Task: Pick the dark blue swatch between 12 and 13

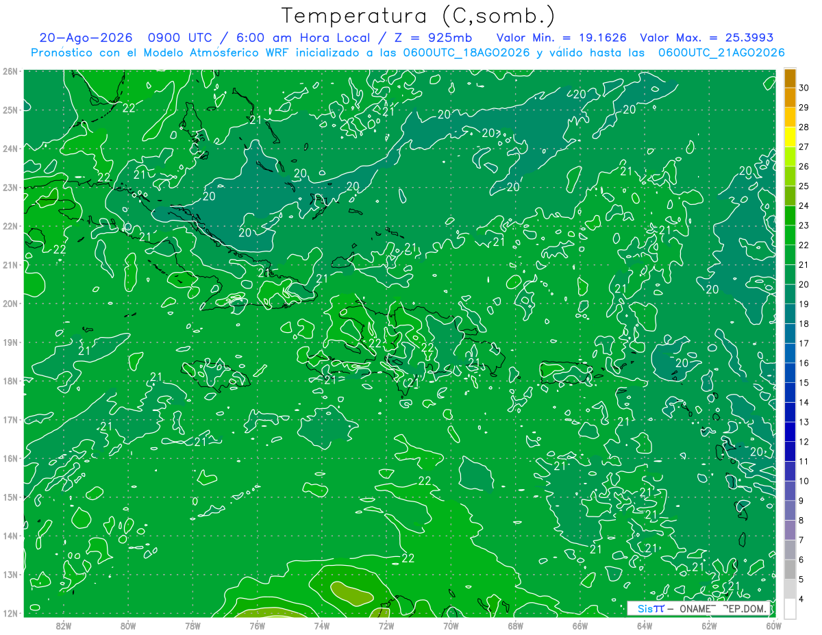Action: (x=790, y=432)
